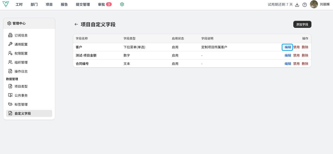Select 权限配置 in sidebar

click(x=29, y=53)
